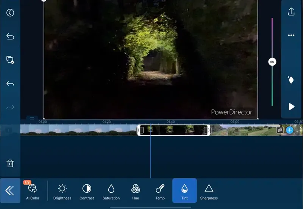Select the green field clip on timeline

pos(245,130)
